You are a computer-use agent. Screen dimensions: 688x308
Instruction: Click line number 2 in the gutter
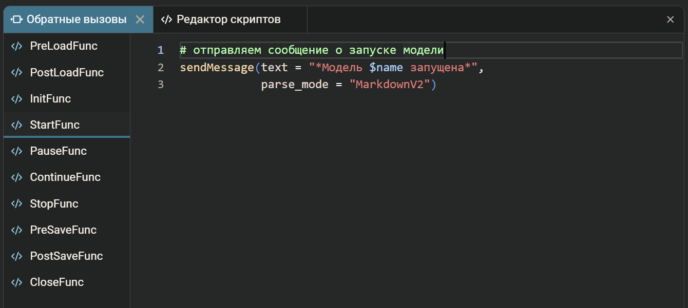click(161, 68)
